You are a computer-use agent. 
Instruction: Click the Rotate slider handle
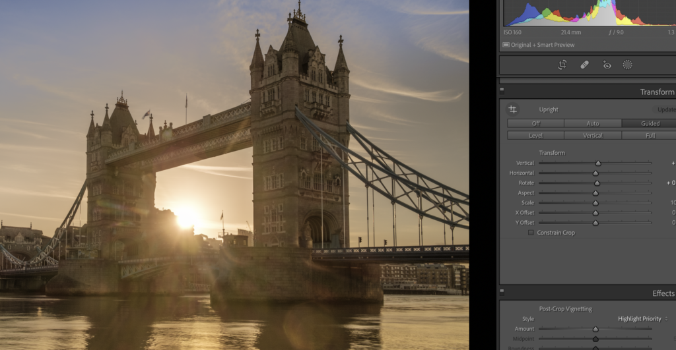coord(597,183)
